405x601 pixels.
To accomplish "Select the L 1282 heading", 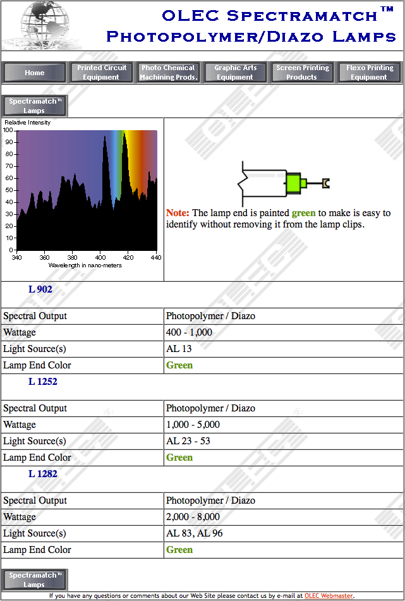I will click(42, 474).
